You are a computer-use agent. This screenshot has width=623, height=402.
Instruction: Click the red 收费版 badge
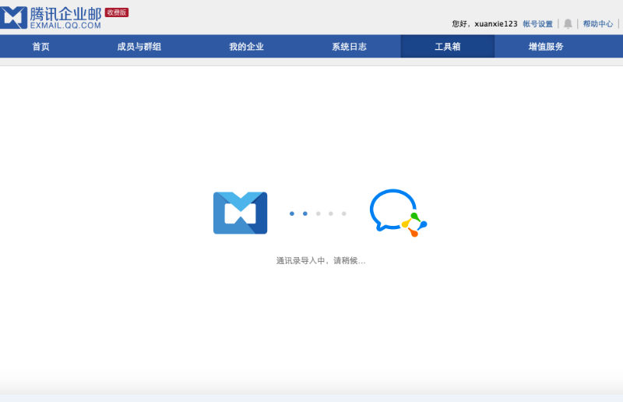tap(117, 12)
